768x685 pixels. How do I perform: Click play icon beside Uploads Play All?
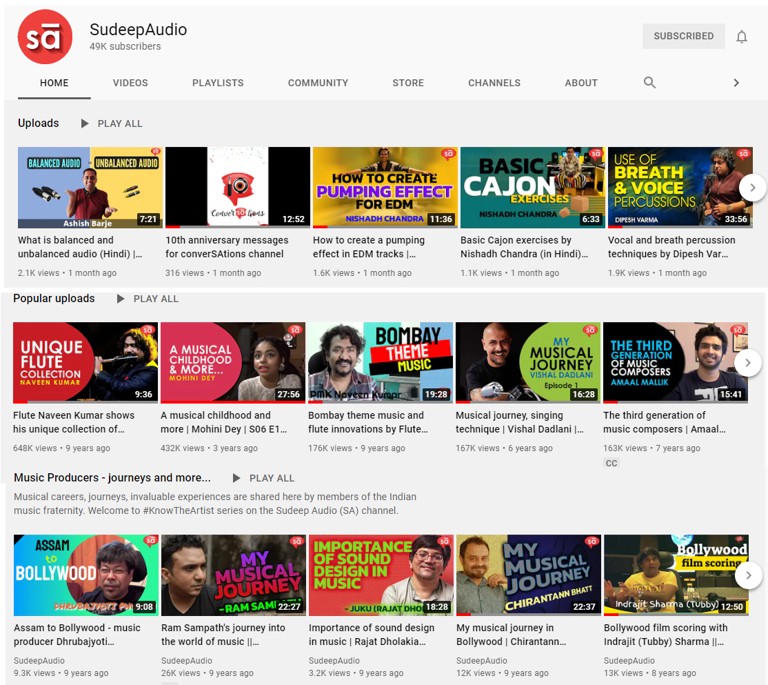[x=85, y=123]
